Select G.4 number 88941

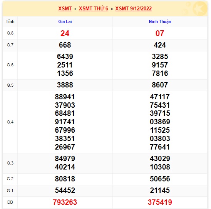tap(65, 97)
